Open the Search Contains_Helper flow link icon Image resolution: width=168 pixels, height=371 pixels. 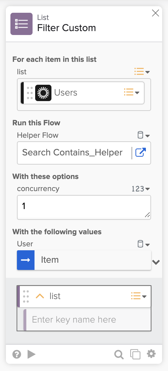pyautogui.click(x=141, y=152)
